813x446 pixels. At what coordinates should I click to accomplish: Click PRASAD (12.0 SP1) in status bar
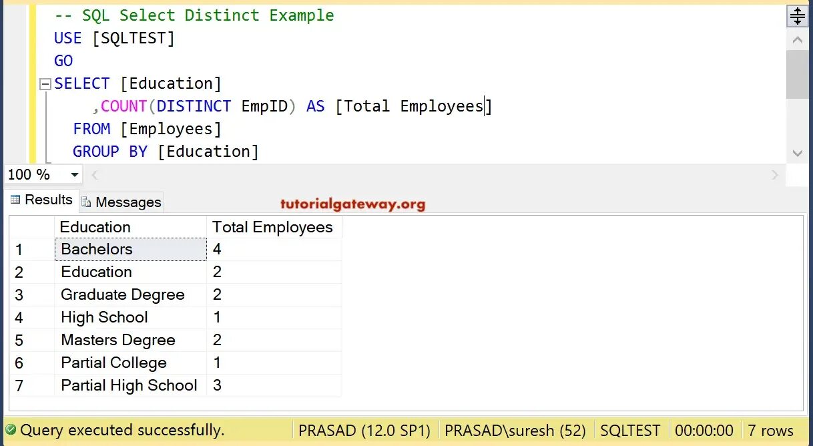(364, 431)
